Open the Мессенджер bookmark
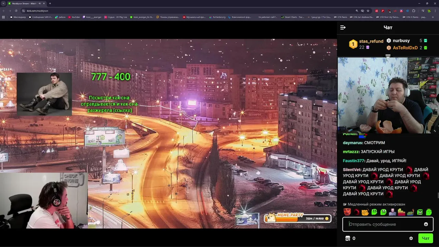The image size is (439, 247). (18, 17)
